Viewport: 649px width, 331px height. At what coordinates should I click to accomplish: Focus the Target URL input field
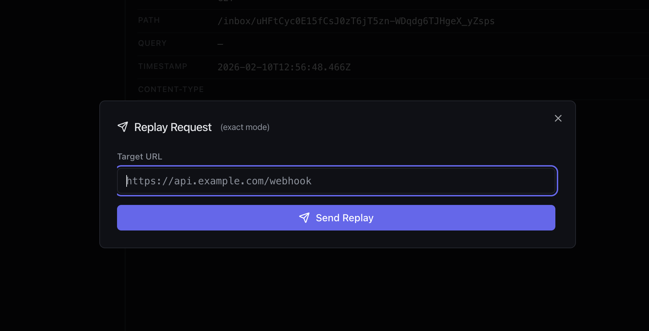336,181
